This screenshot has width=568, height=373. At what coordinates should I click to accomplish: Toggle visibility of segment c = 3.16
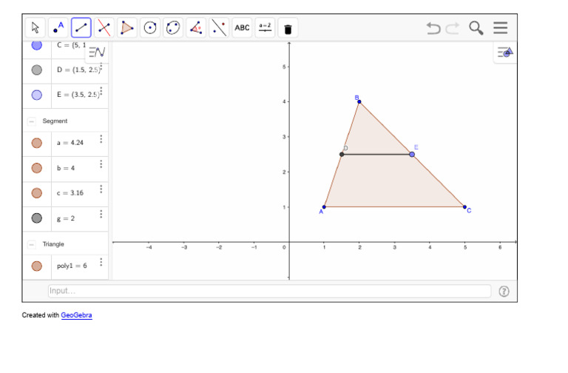(x=36, y=193)
